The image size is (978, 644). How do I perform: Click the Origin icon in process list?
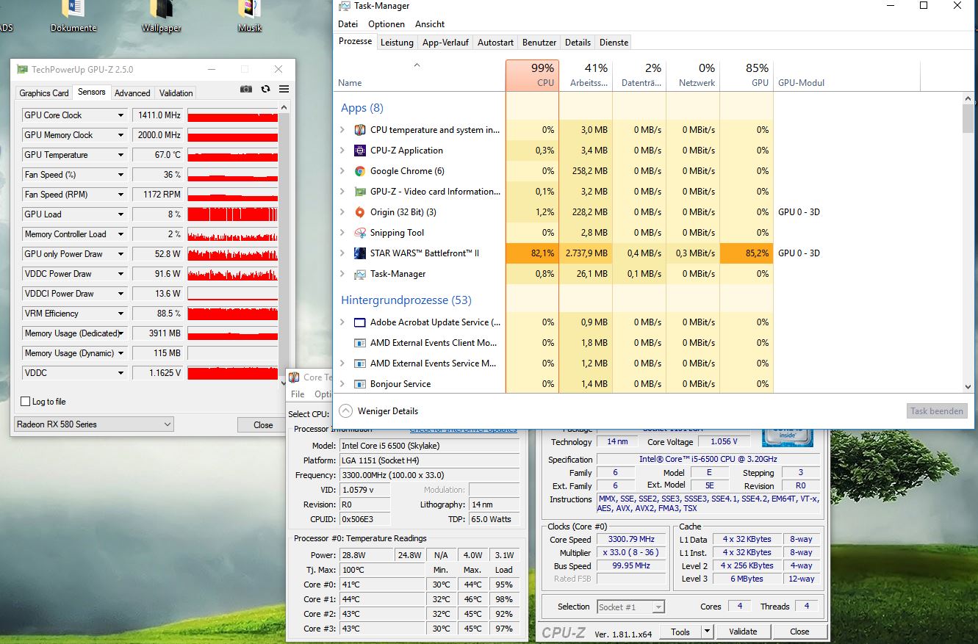point(360,212)
